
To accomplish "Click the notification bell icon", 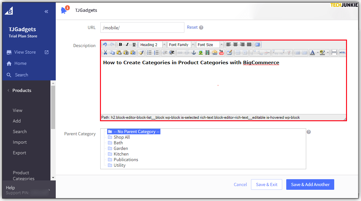I will pos(64,10).
